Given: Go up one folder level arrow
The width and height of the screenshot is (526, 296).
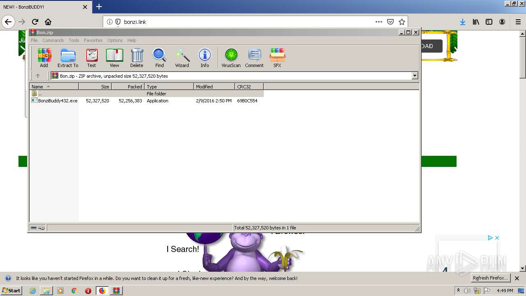Looking at the screenshot, I should click(38, 76).
